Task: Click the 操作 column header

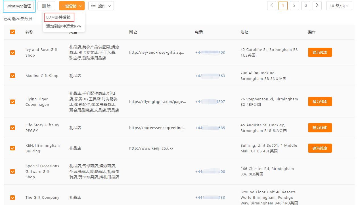Action: pos(312,32)
